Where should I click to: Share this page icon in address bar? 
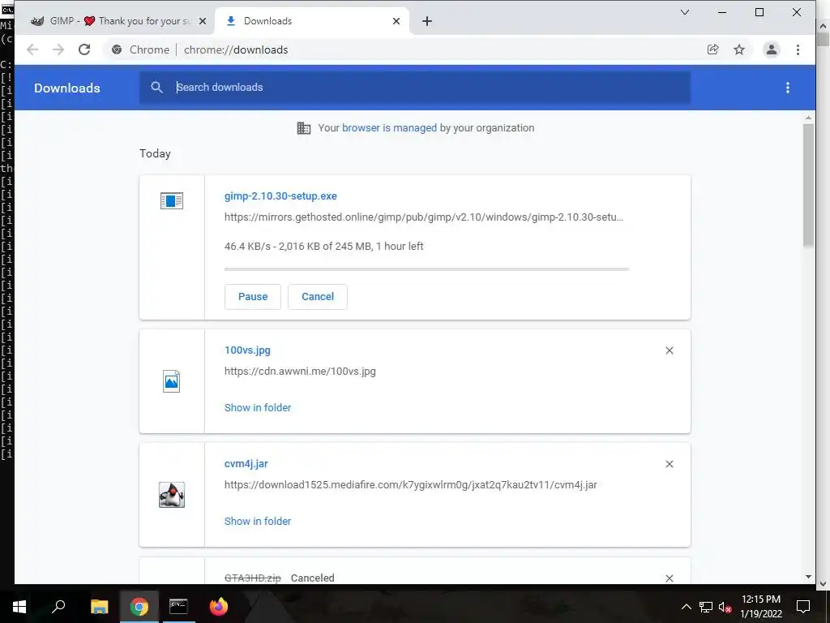pyautogui.click(x=713, y=49)
